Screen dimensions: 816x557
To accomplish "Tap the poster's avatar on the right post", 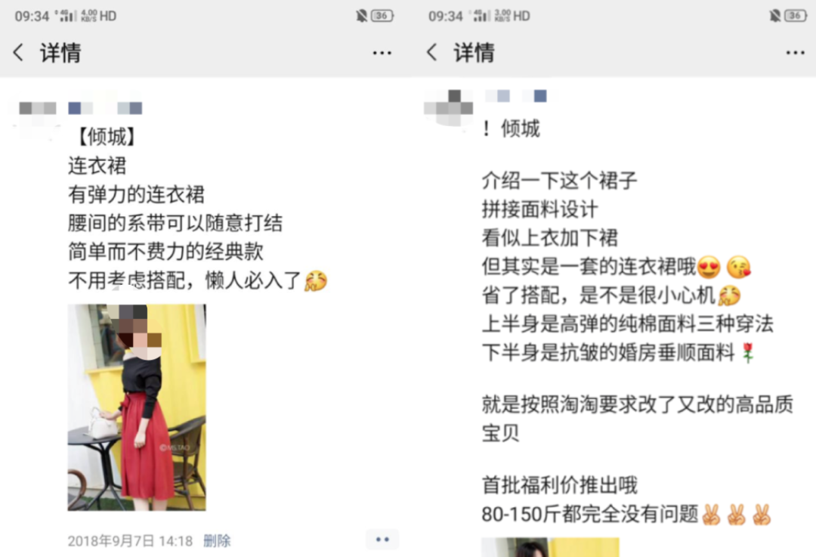I will pyautogui.click(x=449, y=108).
